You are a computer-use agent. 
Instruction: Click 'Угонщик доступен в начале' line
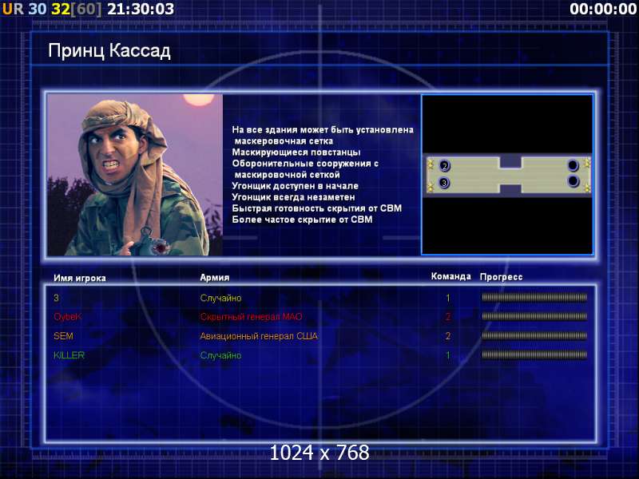point(295,186)
